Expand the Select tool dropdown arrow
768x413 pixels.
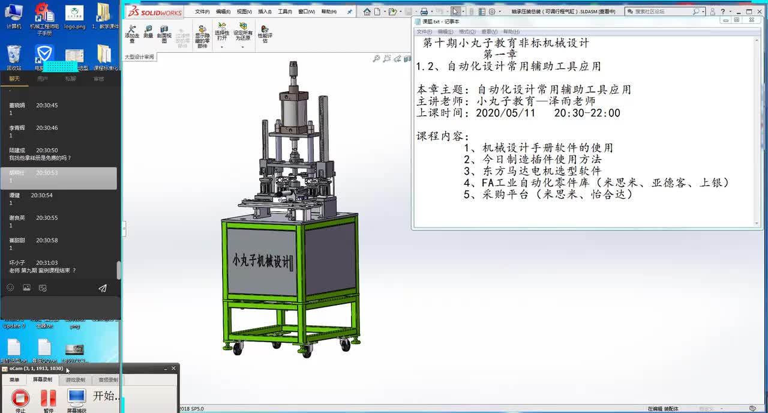pyautogui.click(x=463, y=11)
